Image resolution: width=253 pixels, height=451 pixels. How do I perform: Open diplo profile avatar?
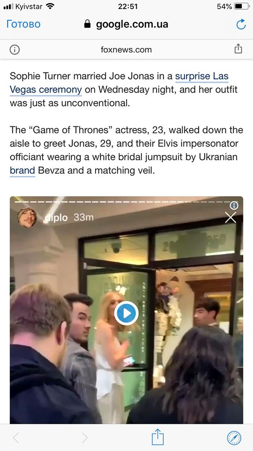pos(27,218)
